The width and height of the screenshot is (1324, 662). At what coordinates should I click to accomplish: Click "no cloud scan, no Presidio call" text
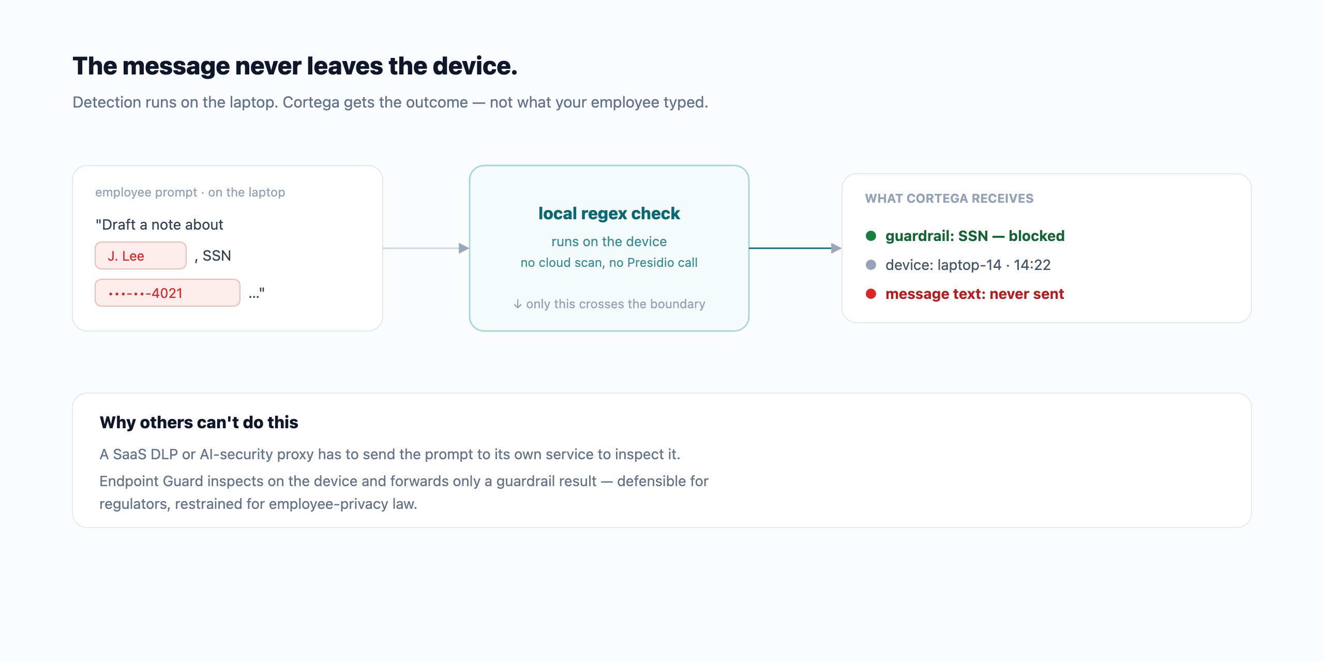(609, 263)
